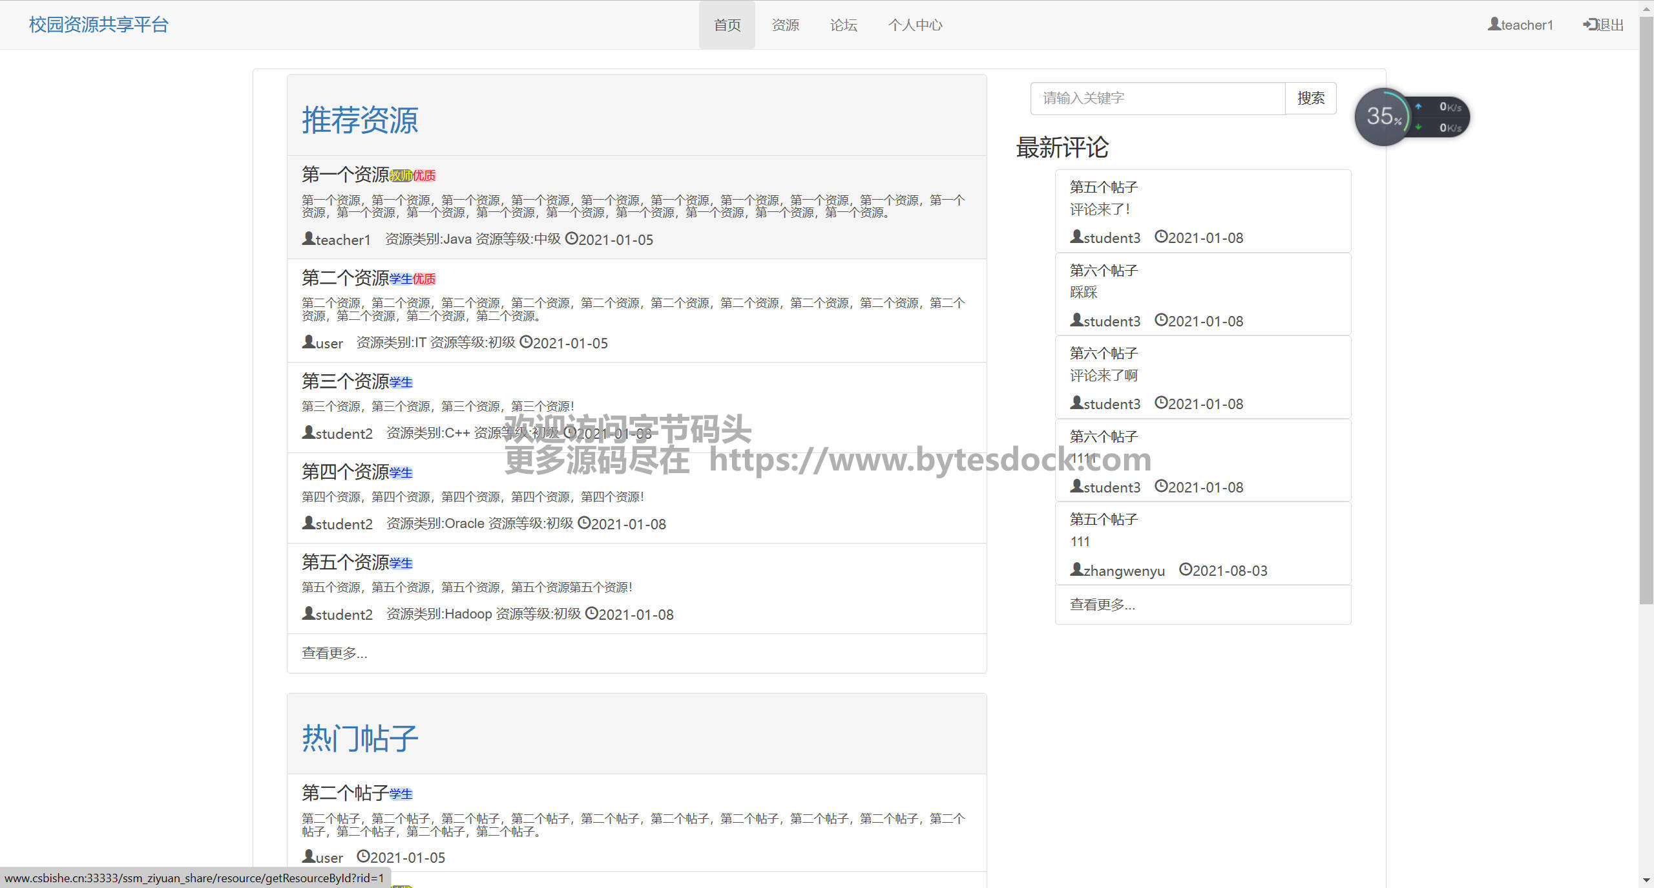
Task: Click the 校园资源共享平台 brand link
Action: pos(99,25)
